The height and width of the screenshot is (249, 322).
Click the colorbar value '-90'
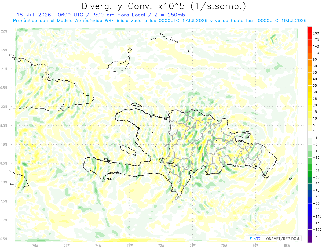[x=316, y=210]
